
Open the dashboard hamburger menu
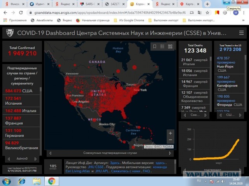coord(241,33)
